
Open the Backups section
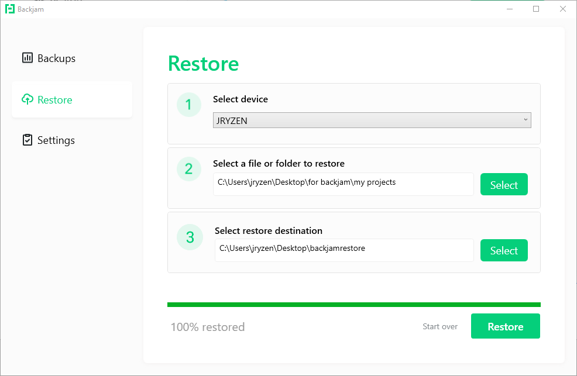click(x=56, y=58)
